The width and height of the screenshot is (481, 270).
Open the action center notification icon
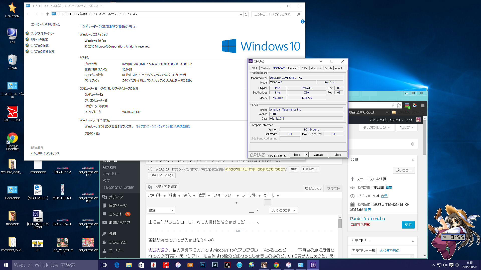coord(451,265)
